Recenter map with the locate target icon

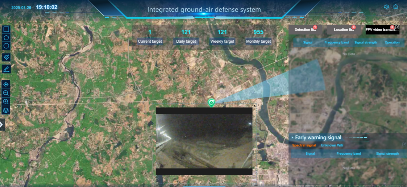(x=6, y=85)
